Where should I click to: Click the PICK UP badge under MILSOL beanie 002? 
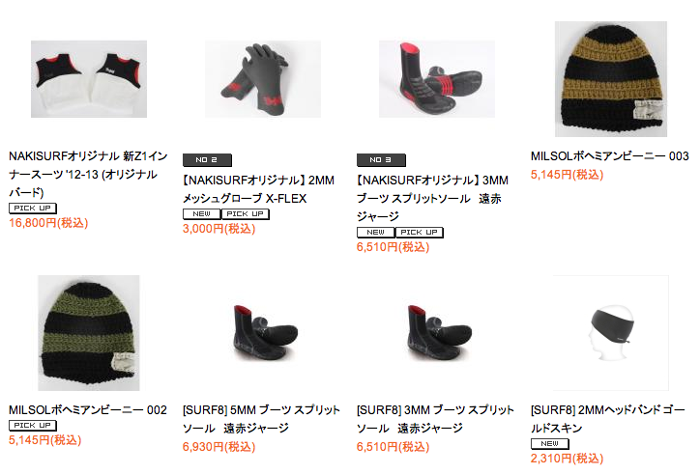coord(33,426)
